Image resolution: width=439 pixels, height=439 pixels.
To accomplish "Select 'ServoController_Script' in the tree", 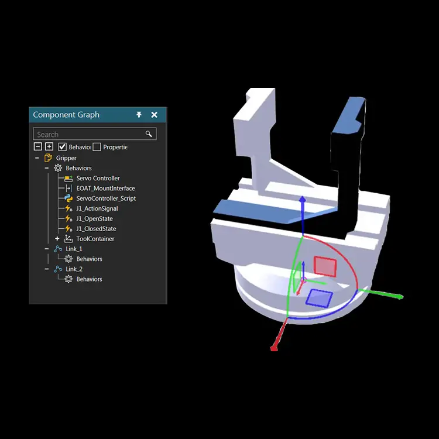I will 106,198.
